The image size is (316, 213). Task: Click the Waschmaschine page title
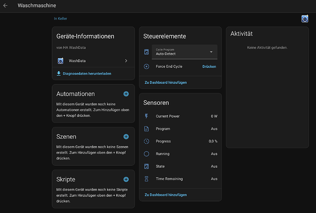pos(37,5)
